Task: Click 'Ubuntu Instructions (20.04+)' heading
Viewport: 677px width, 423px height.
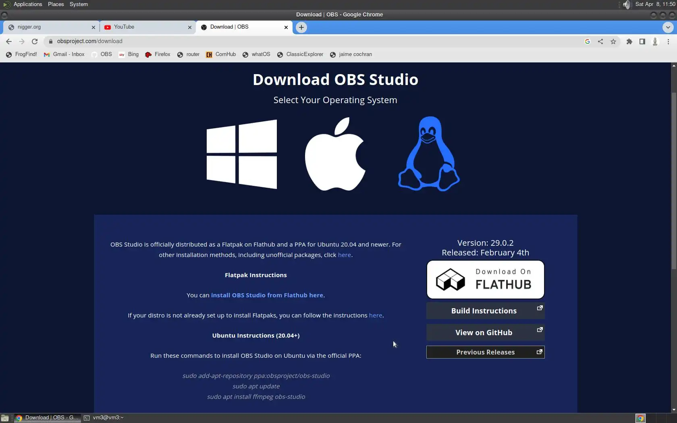Action: (x=256, y=336)
